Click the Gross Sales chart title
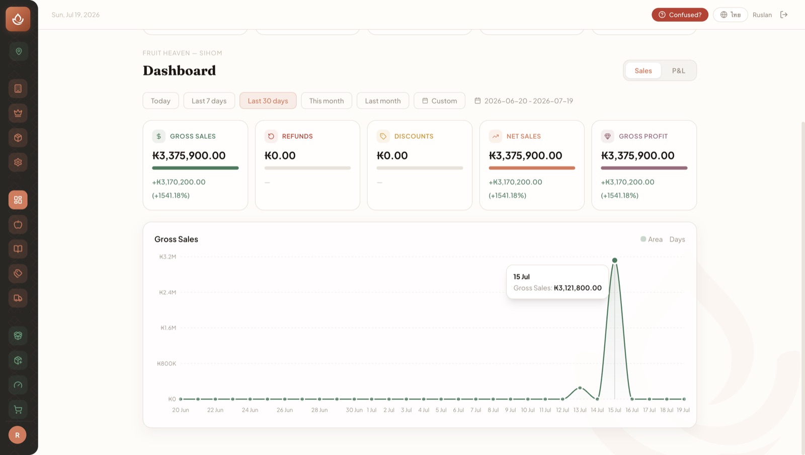 tap(176, 239)
